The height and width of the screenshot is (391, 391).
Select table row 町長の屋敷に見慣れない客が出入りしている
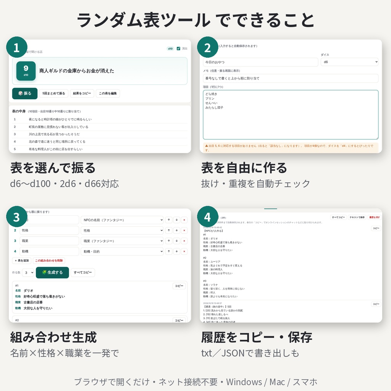point(100,127)
